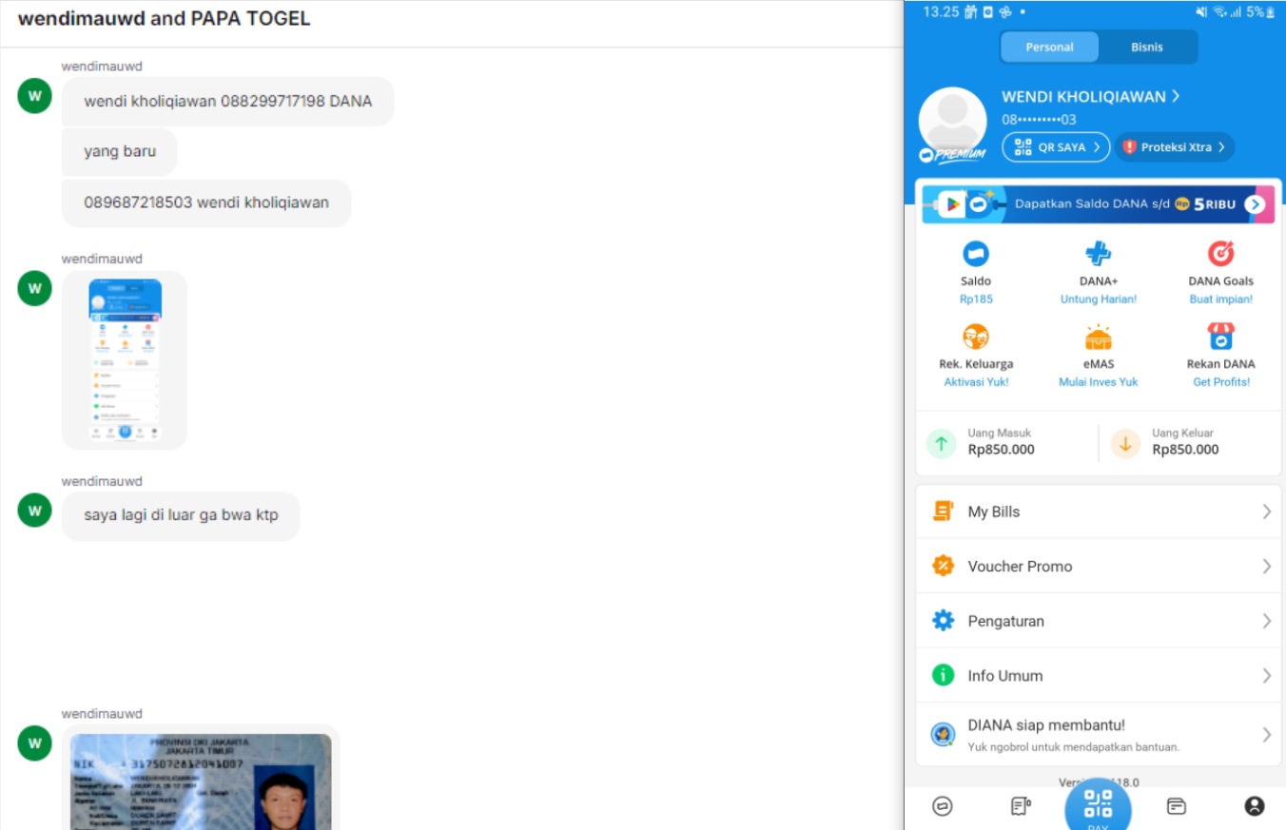
Task: Tap the Rekan DANA shop icon
Action: pyautogui.click(x=1220, y=337)
